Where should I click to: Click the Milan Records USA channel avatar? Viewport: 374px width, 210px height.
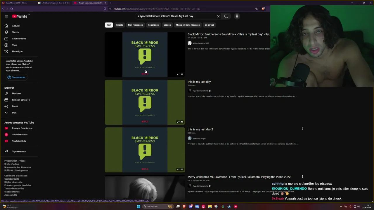coord(190,43)
